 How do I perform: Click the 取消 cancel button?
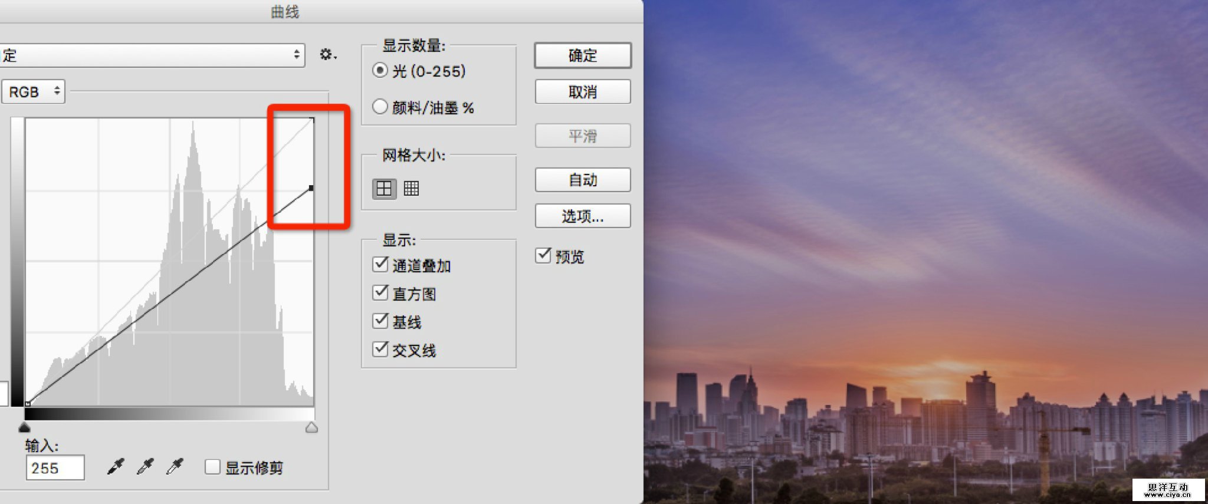(x=582, y=92)
